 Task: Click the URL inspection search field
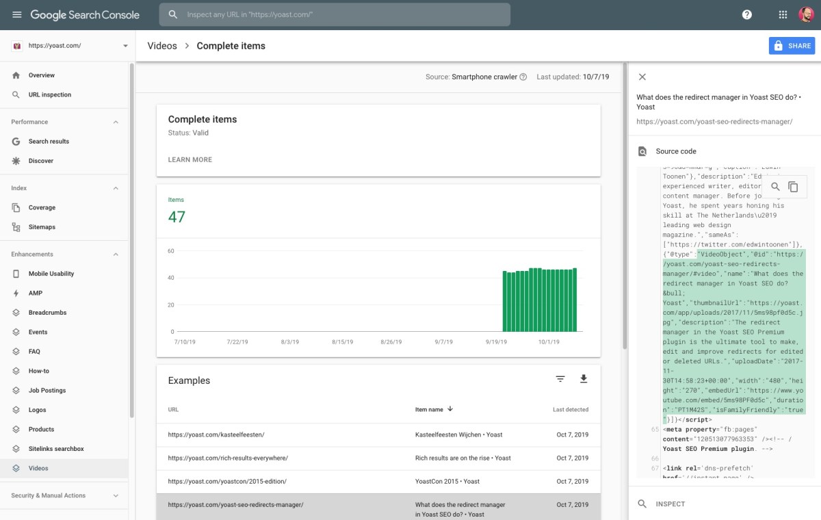335,14
